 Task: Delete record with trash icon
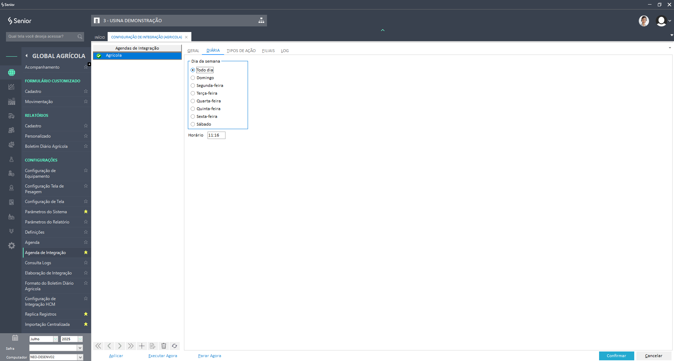(164, 346)
